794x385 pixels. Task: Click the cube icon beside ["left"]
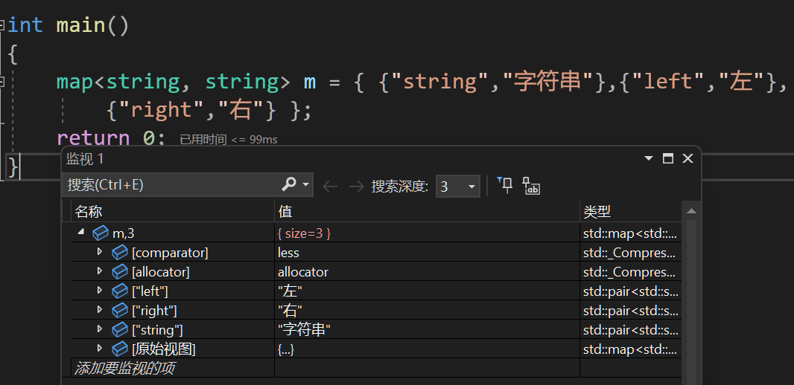click(119, 291)
